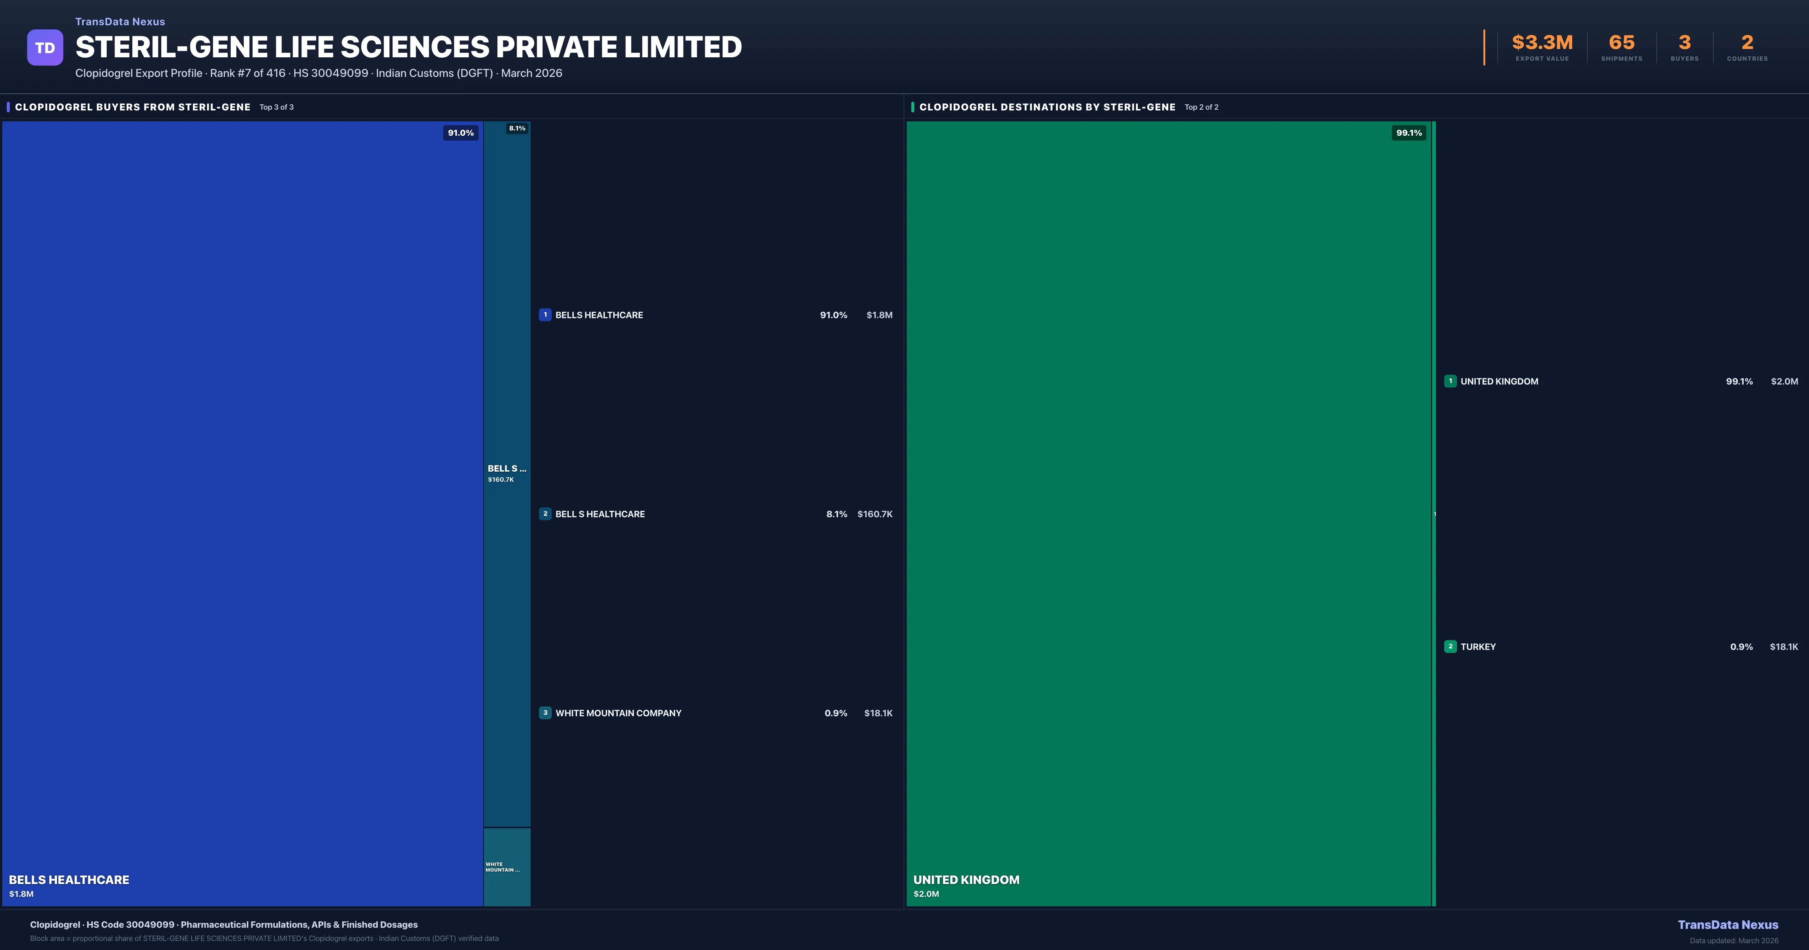Click the TransData Nexus header link
This screenshot has width=1809, height=950.
point(120,22)
